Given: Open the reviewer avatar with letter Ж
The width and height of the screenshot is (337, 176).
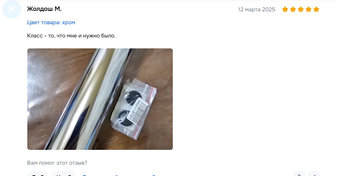Looking at the screenshot, I should [x=12, y=9].
